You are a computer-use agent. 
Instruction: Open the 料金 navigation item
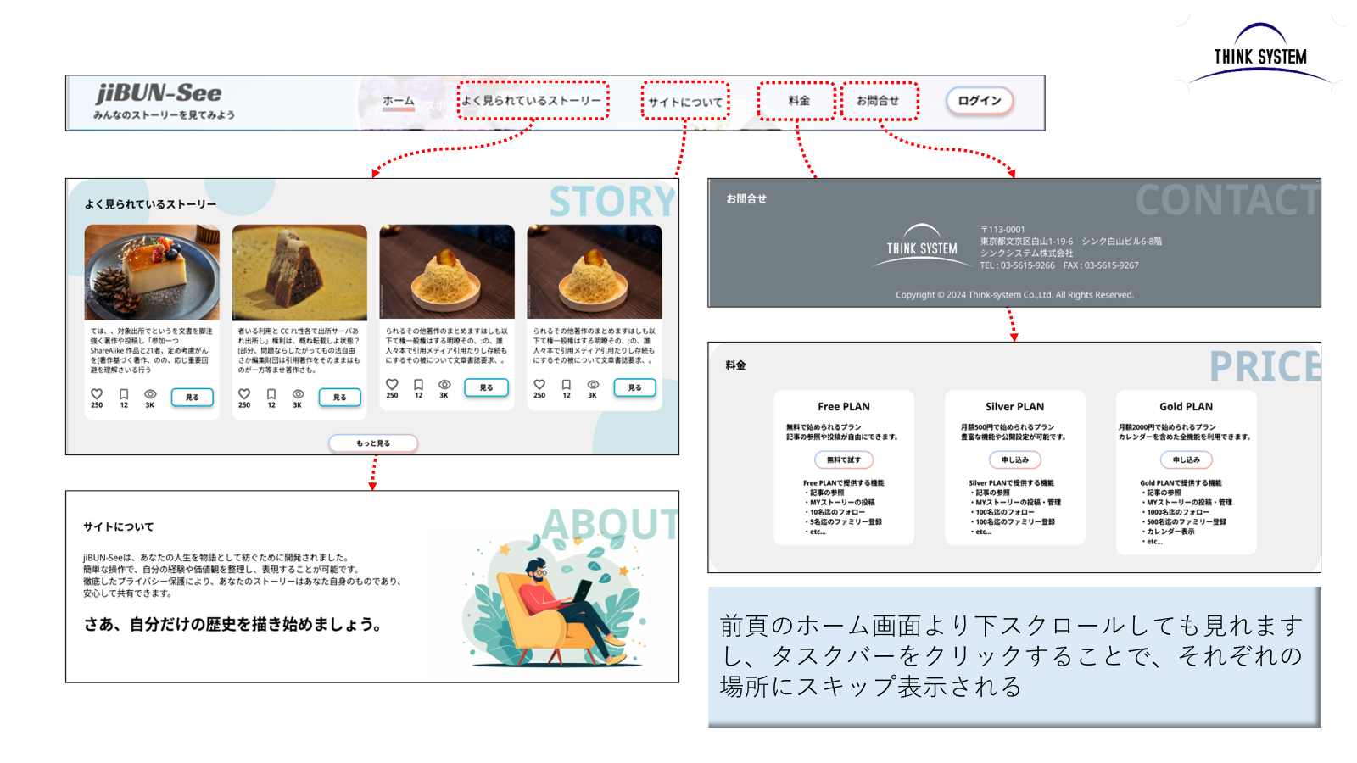click(x=797, y=101)
